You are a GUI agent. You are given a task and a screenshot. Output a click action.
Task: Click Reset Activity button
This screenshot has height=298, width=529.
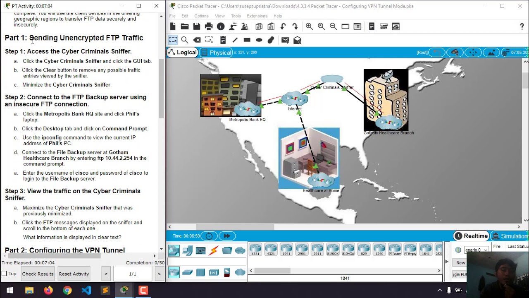pos(74,274)
